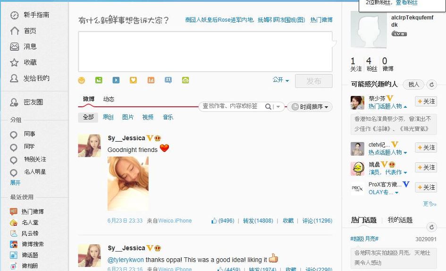Image resolution: width=446 pixels, height=271 pixels.
Task: Open the emoji picker in the composer
Action: click(82, 80)
